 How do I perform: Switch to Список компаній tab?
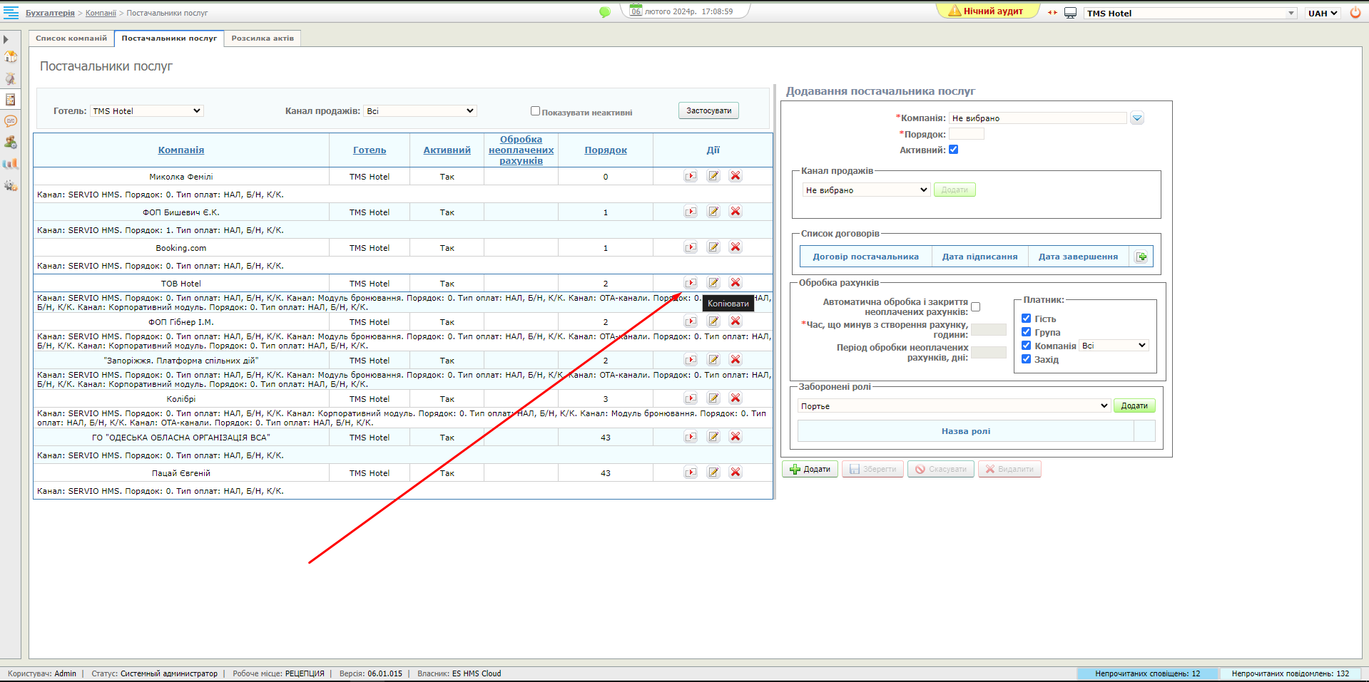point(71,38)
